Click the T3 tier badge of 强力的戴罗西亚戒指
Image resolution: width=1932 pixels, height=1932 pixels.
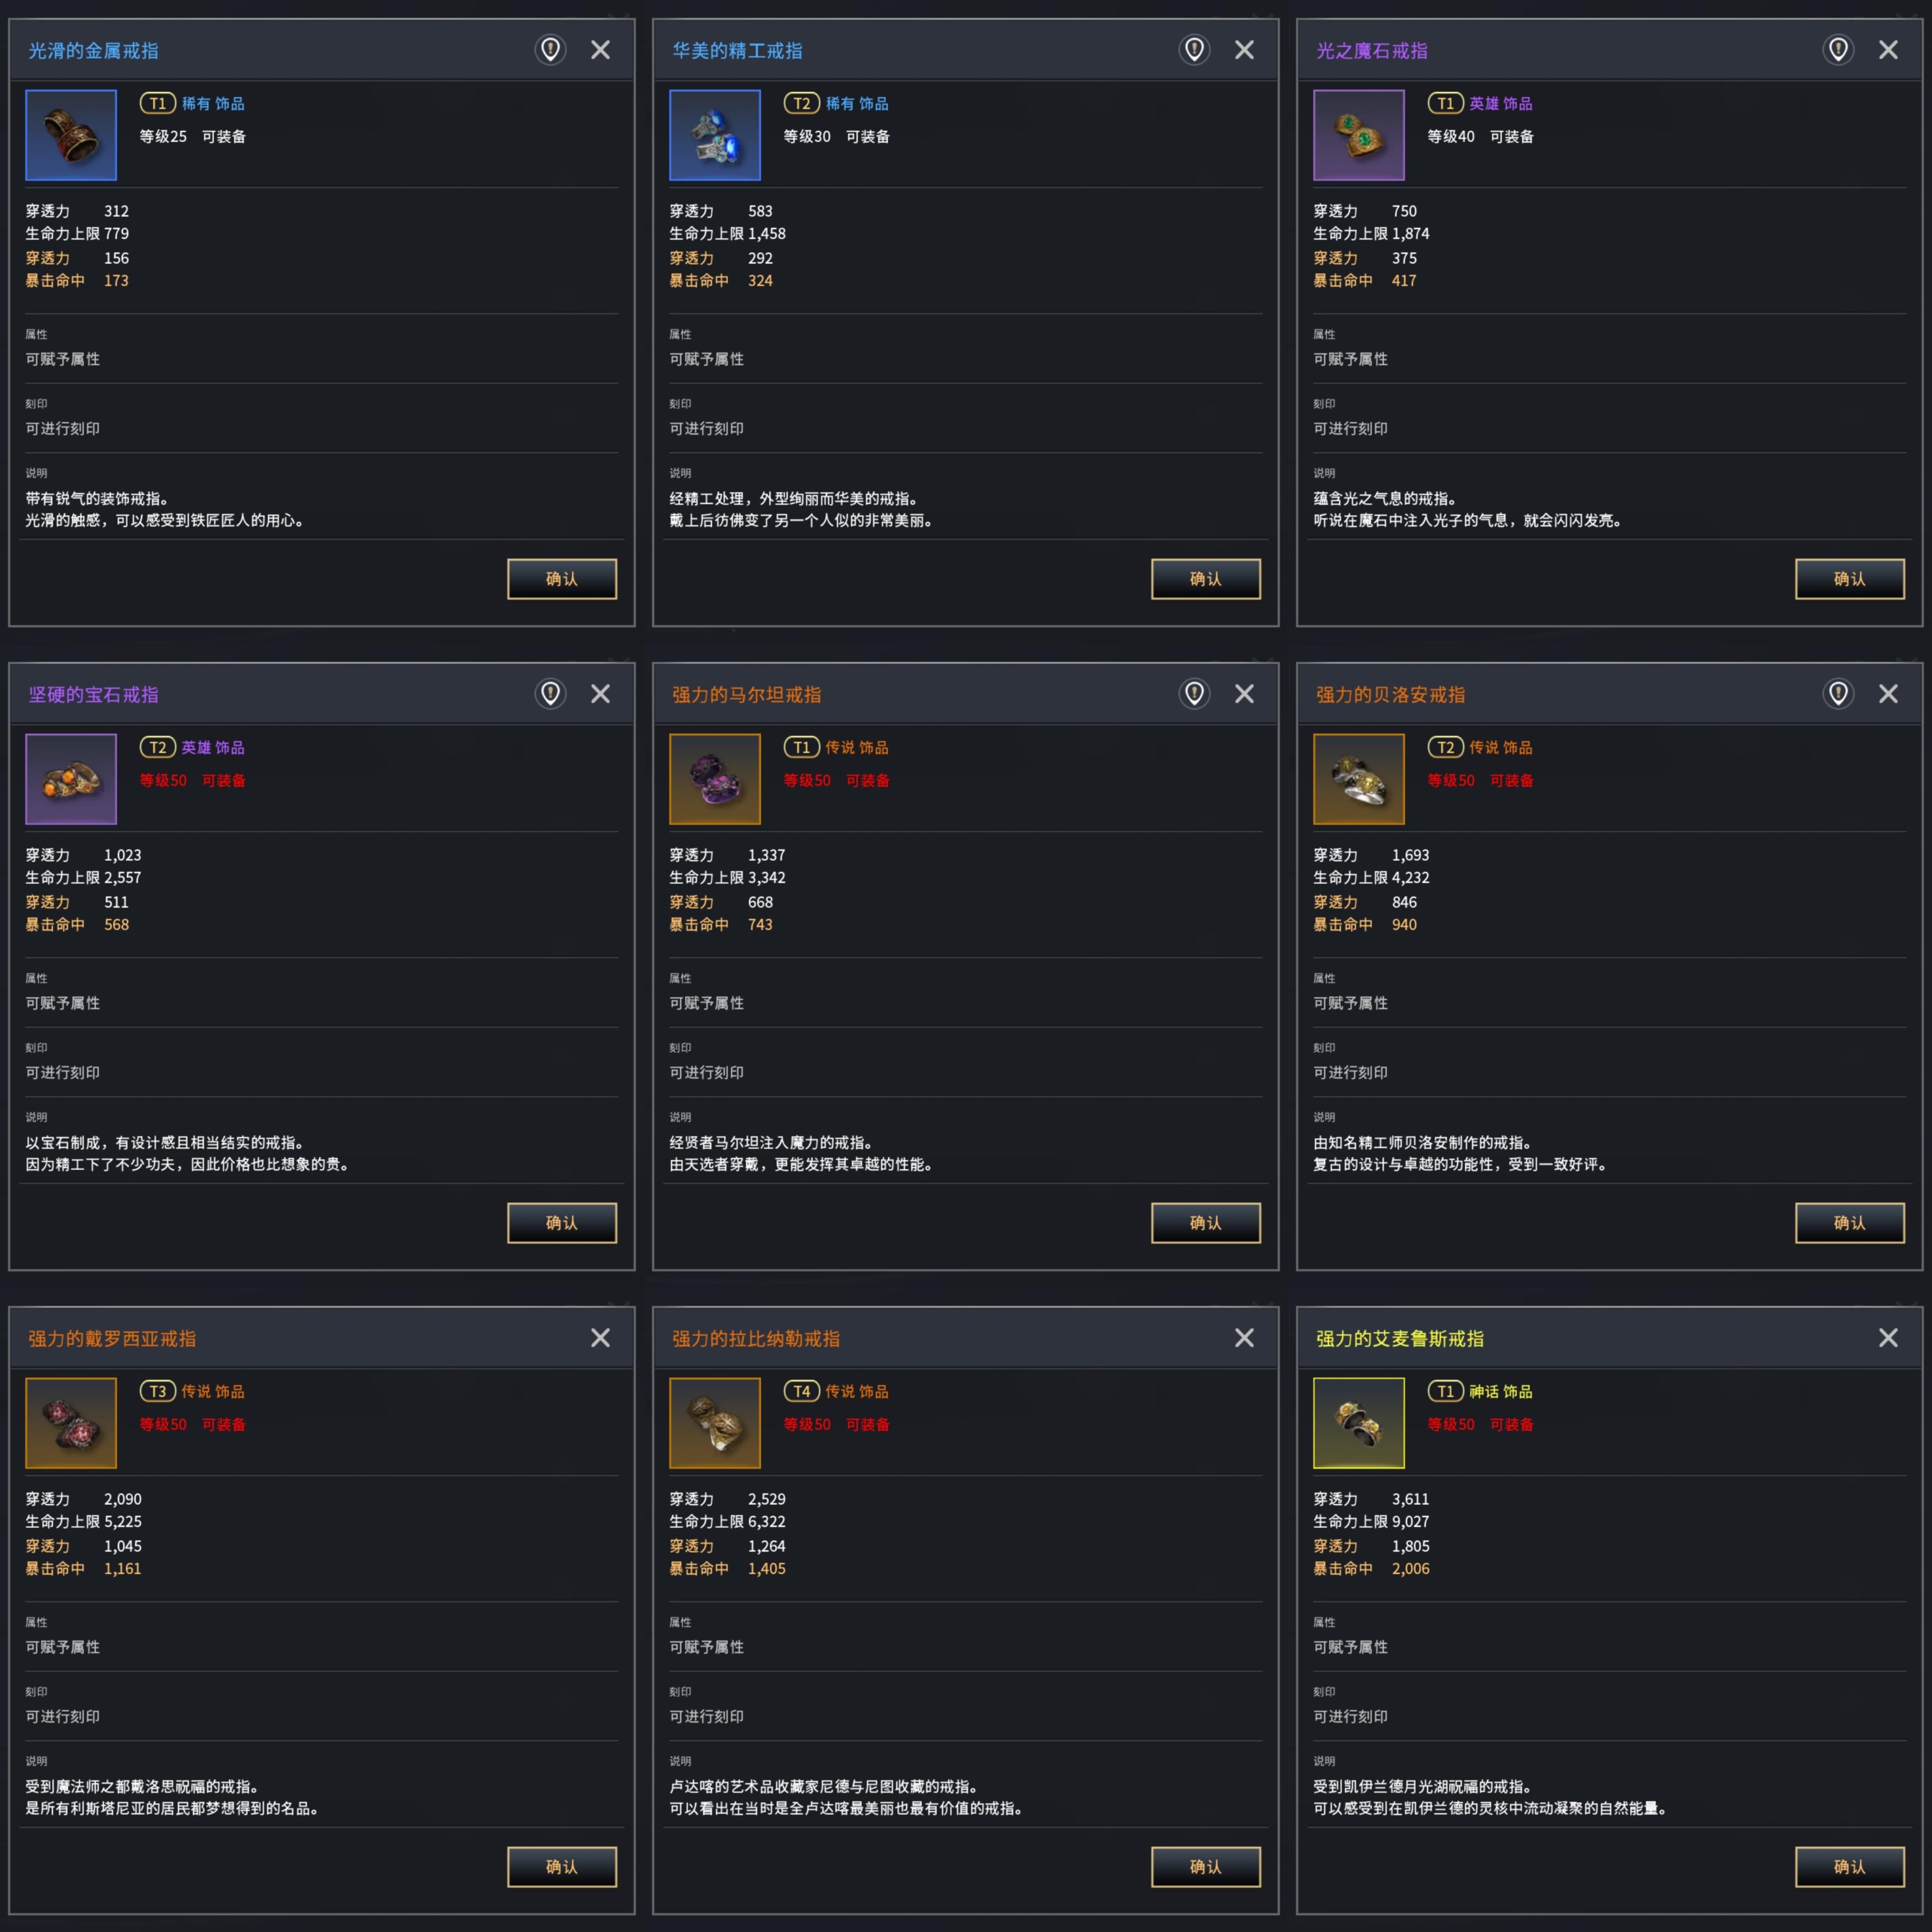(x=158, y=1392)
